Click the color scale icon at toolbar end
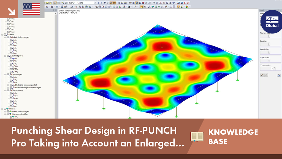Image resolution: width=282 pixels, height=159 pixels. click(x=187, y=7)
